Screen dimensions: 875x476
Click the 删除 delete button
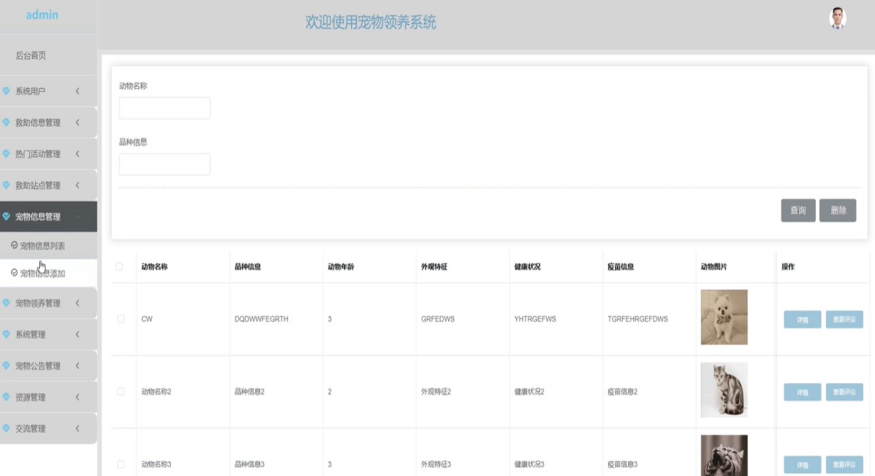838,210
